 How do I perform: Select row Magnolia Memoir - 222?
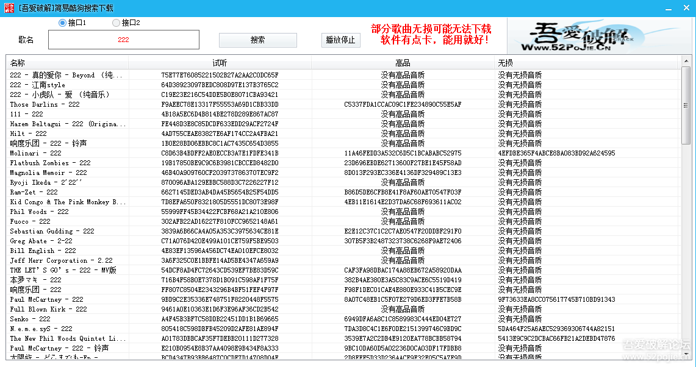tap(342, 173)
